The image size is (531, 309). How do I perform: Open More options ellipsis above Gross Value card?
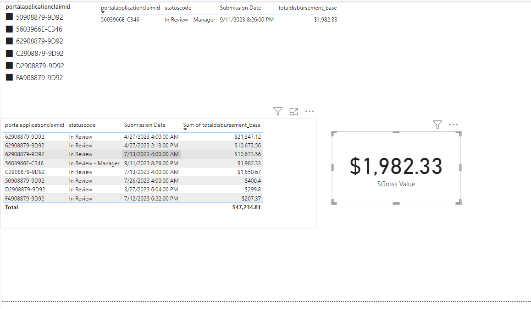click(x=454, y=125)
